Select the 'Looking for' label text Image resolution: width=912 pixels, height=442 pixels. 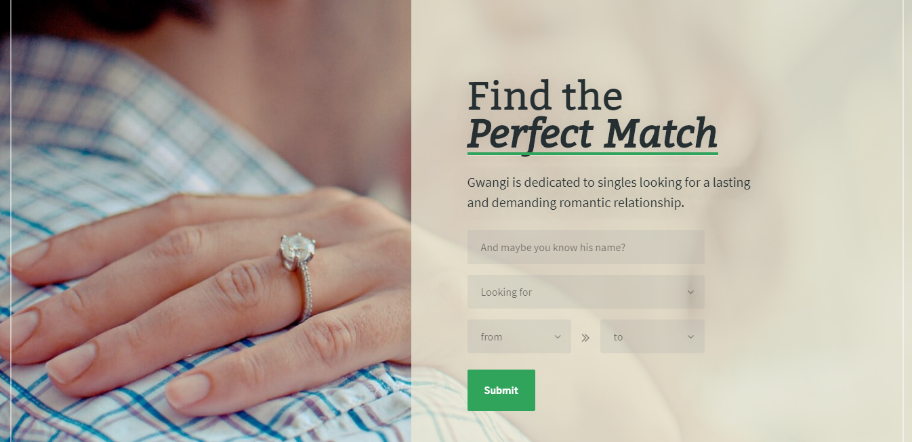(x=506, y=292)
